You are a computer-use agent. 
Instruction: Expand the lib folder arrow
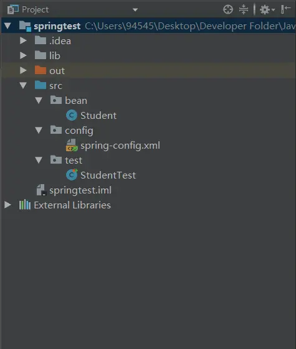point(23,55)
